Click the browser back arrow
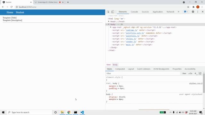 (x=3, y=7)
